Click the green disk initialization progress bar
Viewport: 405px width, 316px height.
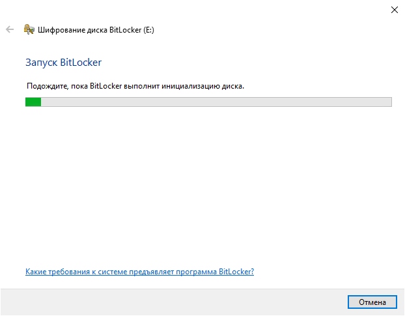(208, 102)
